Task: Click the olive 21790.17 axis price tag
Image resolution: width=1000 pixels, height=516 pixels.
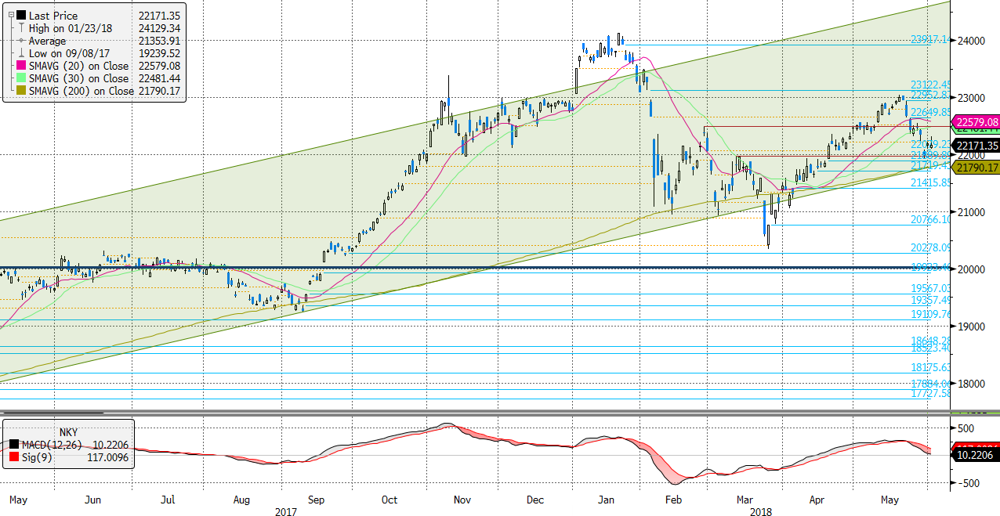Action: click(976, 167)
